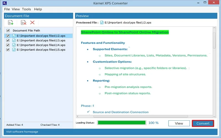221x138 pixels.
Task: Click the Kernel app logo in the title bar
Action: [5, 3]
